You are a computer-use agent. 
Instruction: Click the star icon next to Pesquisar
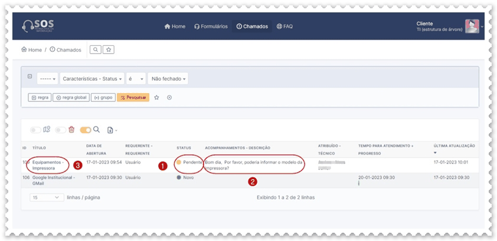click(x=156, y=97)
